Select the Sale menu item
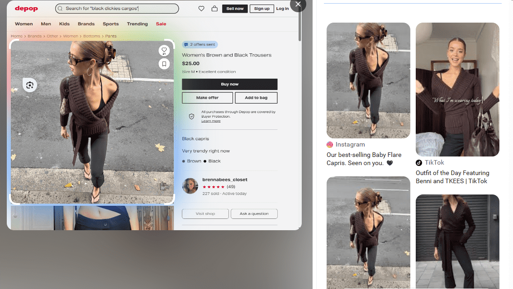The image size is (513, 289). coord(161,24)
